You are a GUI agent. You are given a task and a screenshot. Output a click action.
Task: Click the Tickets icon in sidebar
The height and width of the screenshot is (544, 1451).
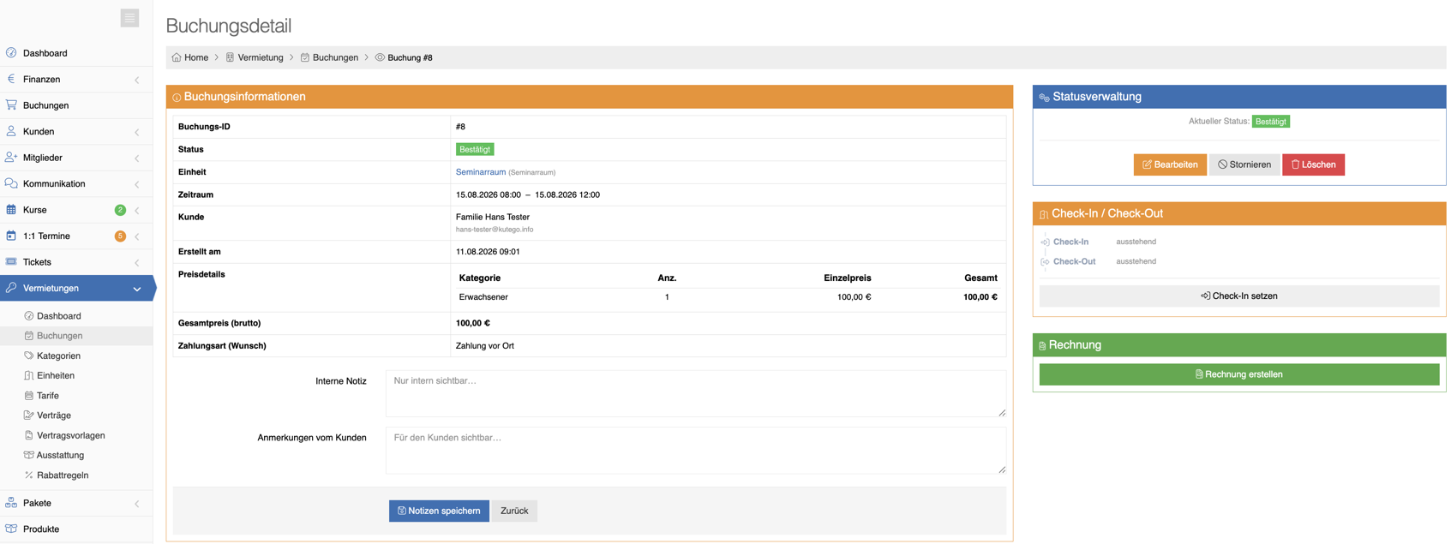coord(11,262)
